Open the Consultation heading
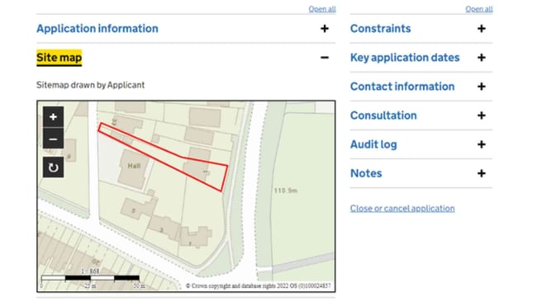This screenshot has width=537, height=301. click(x=383, y=115)
